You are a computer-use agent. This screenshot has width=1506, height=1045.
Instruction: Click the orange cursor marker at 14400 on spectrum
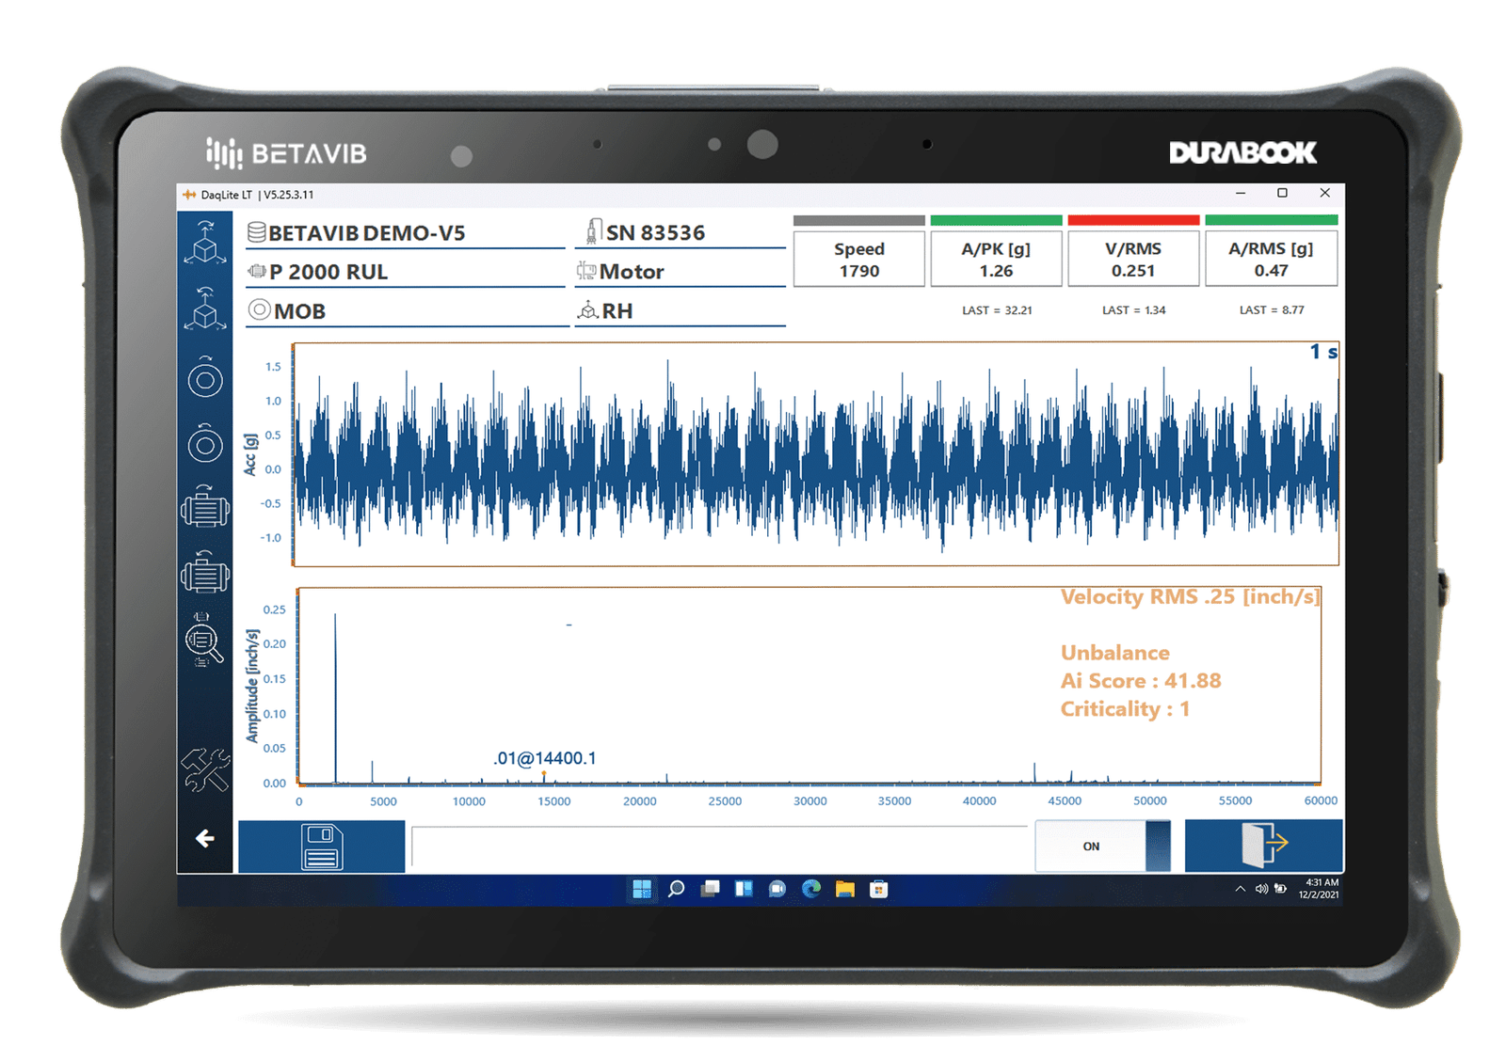pyautogui.click(x=544, y=774)
